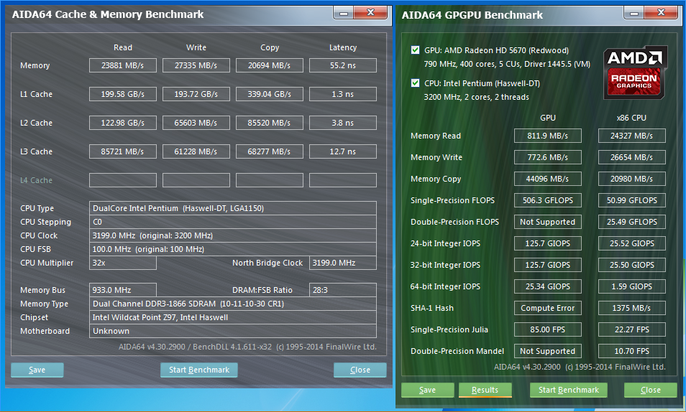Click L3 Cache Latency value 12.7 ns
The height and width of the screenshot is (412, 686).
[342, 151]
